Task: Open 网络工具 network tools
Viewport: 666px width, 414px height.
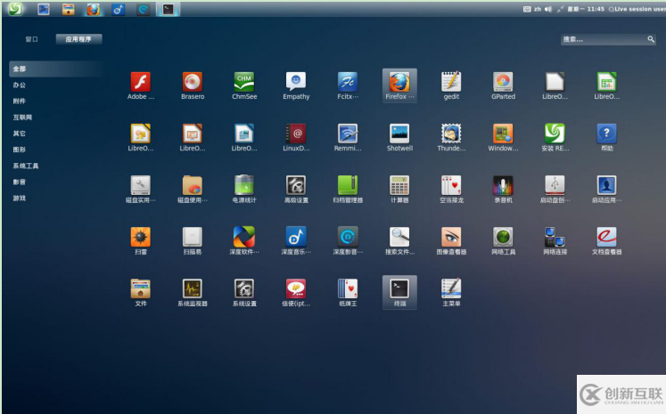Action: pyautogui.click(x=504, y=237)
